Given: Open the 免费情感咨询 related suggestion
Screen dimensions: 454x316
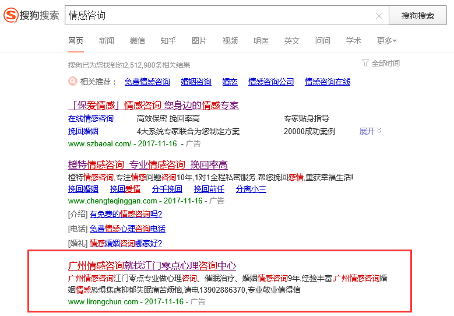Looking at the screenshot, I should coord(147,82).
